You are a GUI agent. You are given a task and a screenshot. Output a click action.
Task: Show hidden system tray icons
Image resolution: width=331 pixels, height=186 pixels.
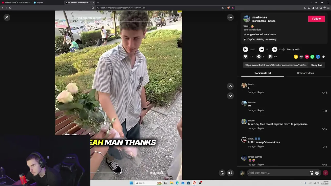pyautogui.click(x=301, y=183)
